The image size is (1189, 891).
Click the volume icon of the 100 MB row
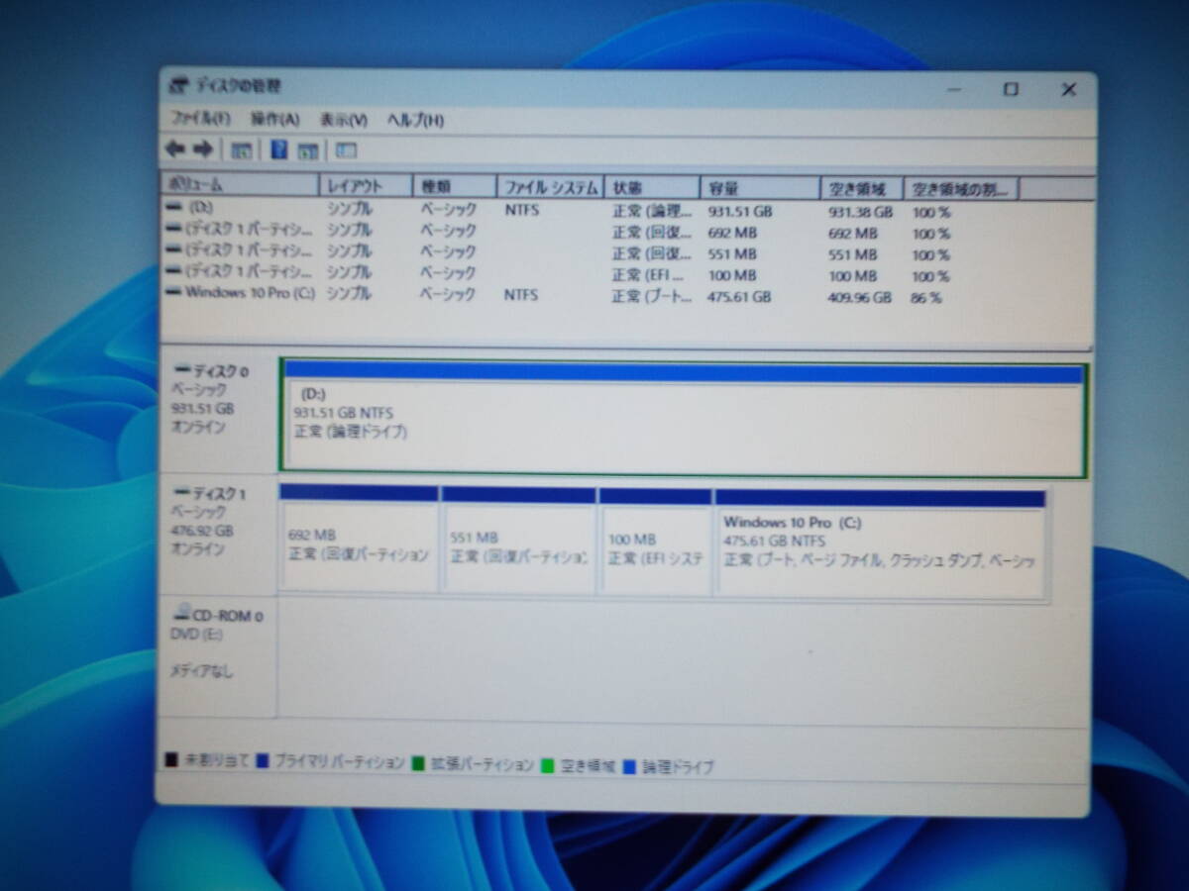click(x=174, y=271)
